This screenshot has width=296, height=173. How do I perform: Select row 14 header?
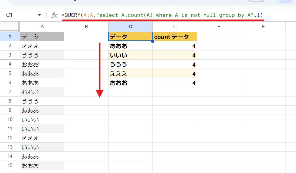tap(10, 156)
